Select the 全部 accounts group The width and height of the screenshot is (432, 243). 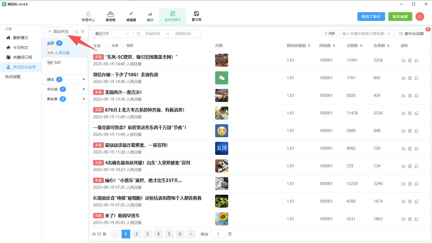64,43
